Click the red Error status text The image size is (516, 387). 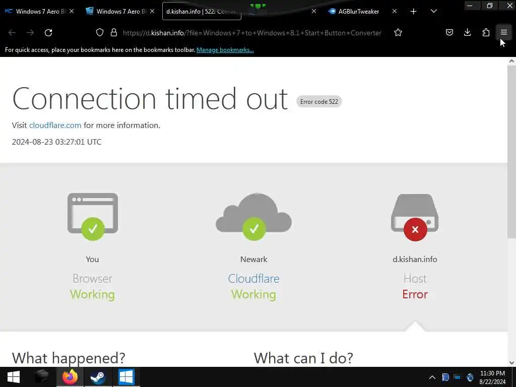pos(415,294)
